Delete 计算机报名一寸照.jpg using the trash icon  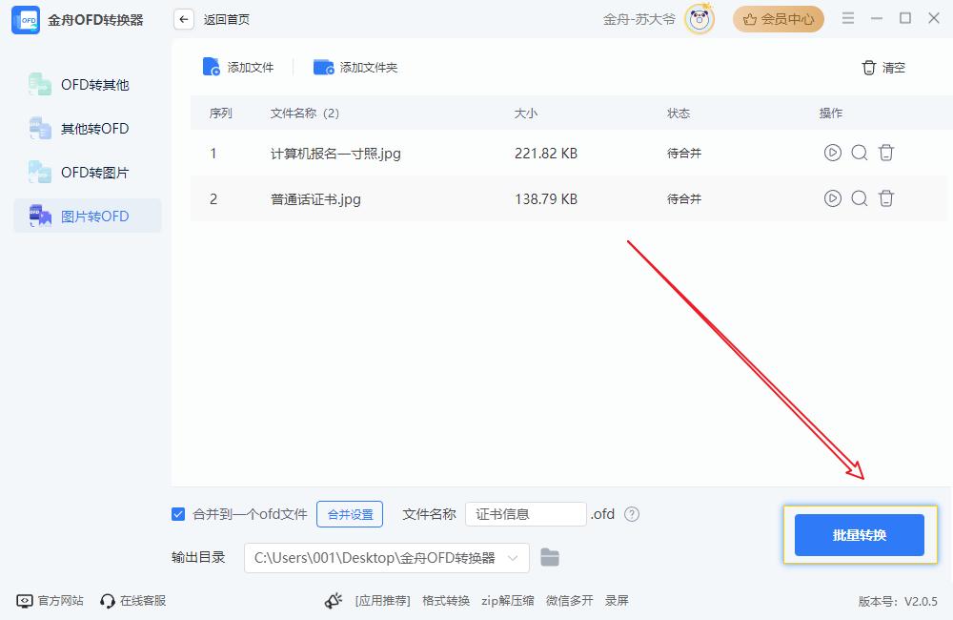point(886,153)
